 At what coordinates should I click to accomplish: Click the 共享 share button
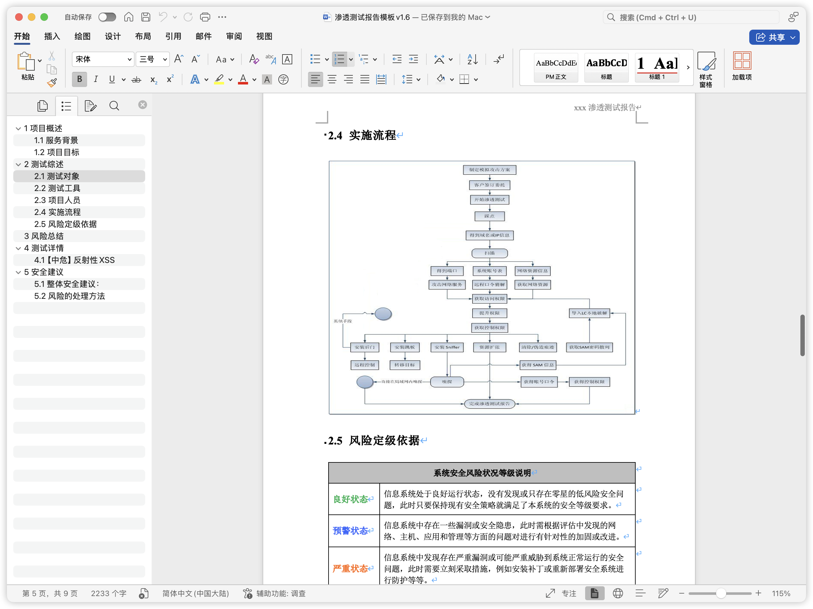(x=774, y=37)
